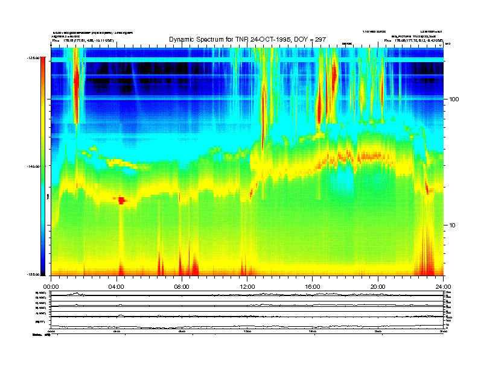Click the '00:00' time axis label
The height and width of the screenshot is (369, 478).
(51, 287)
